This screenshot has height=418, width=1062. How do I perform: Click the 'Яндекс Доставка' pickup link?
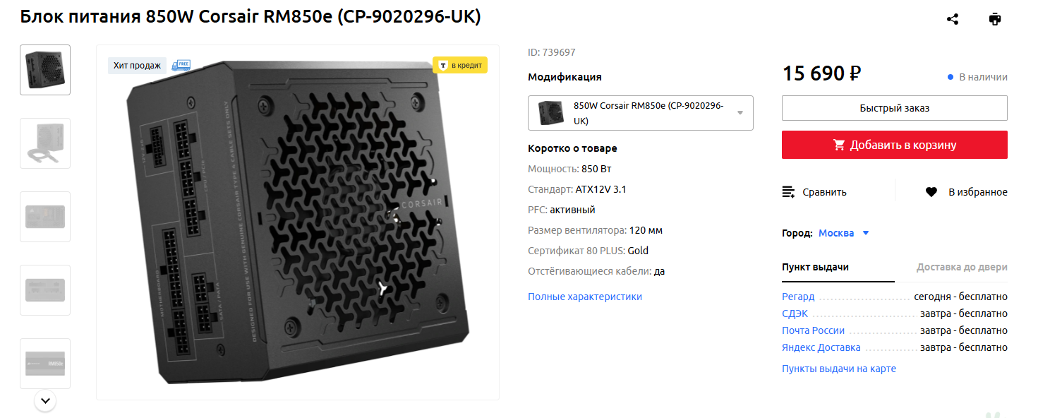(821, 347)
